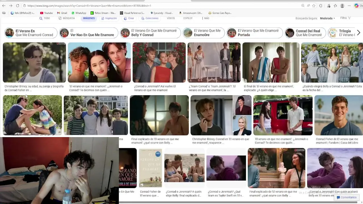Open the Eyecandy - Visual bookmark
This screenshot has height=204, width=363.
(162, 13)
